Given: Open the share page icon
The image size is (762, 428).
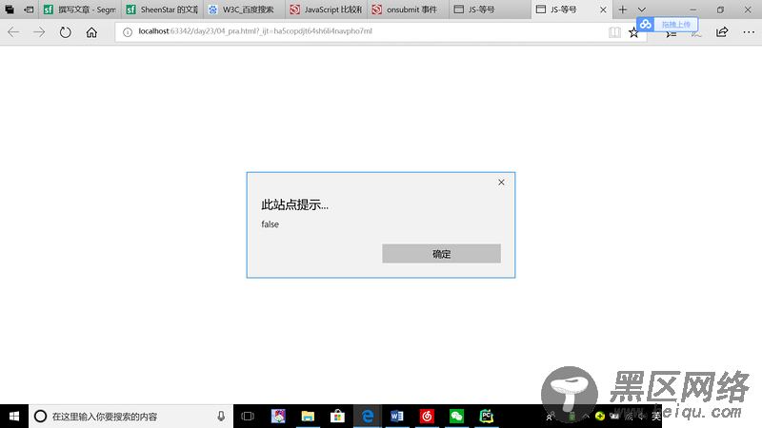Looking at the screenshot, I should click(722, 32).
